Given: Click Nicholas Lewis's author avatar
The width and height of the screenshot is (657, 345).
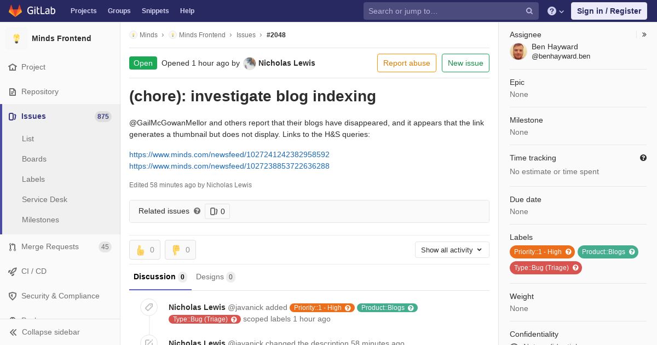Looking at the screenshot, I should [x=250, y=64].
